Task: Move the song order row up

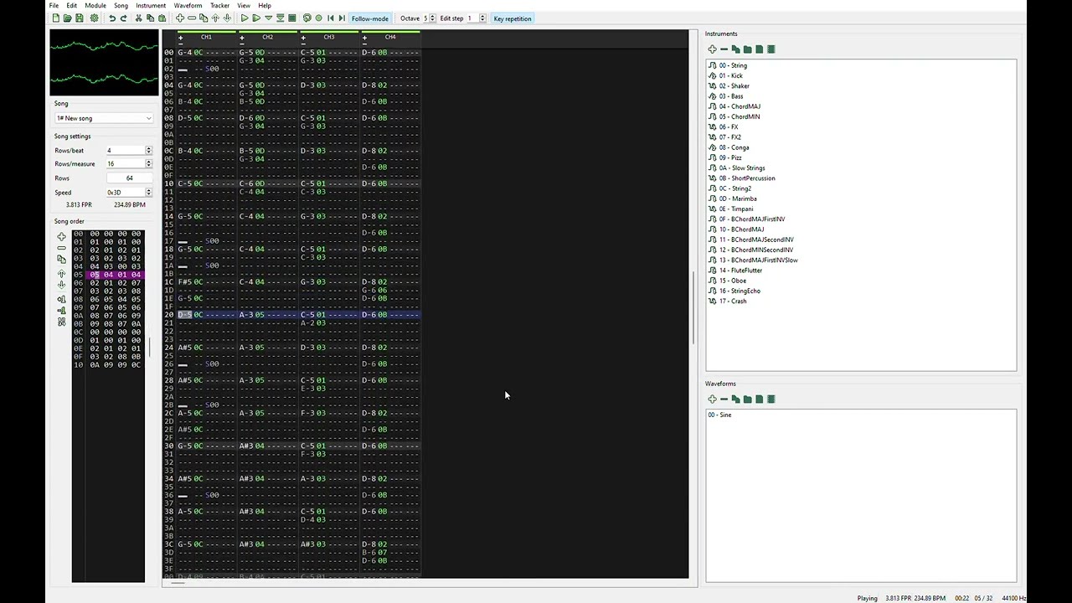Action: point(61,274)
